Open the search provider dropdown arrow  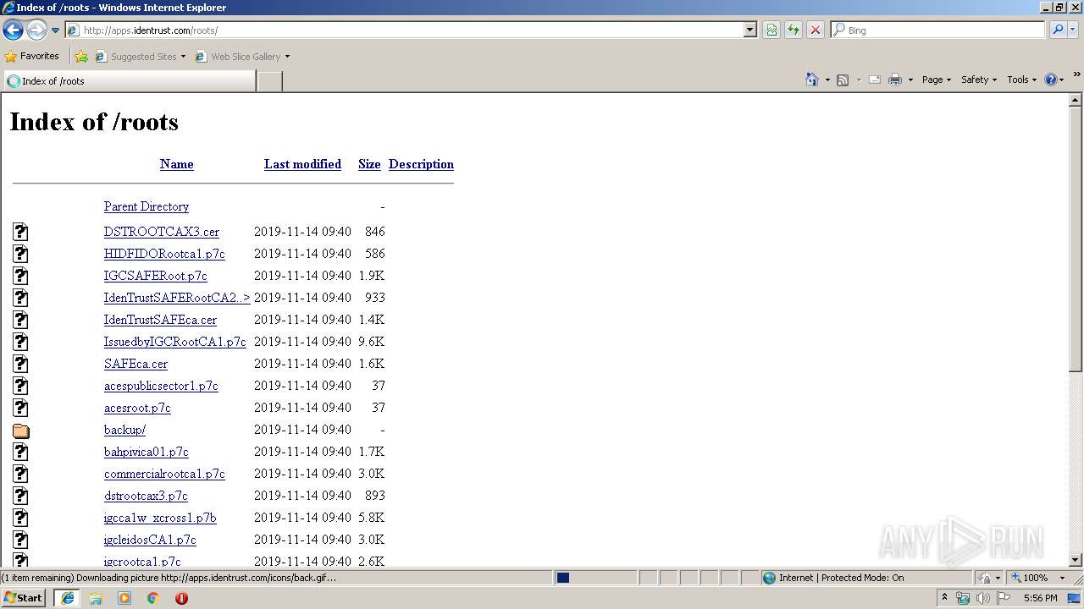1073,30
